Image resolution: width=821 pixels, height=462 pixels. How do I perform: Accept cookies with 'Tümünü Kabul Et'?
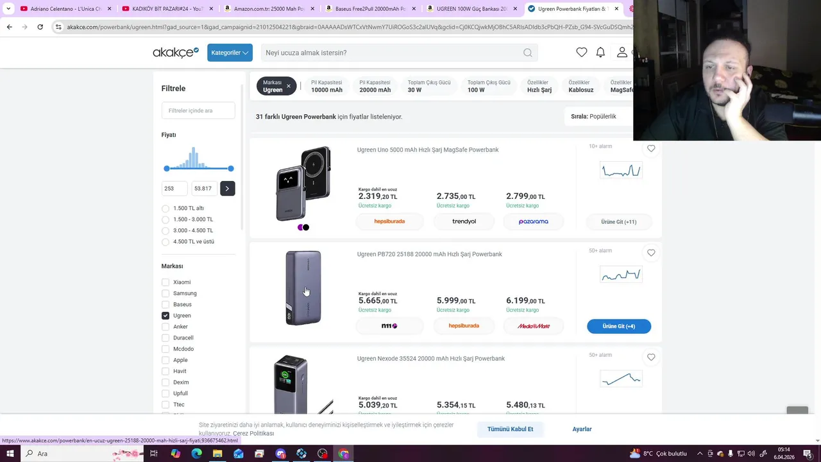(x=510, y=429)
